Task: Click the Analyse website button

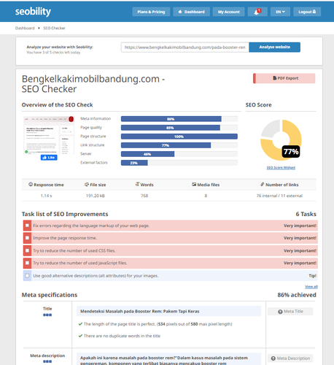Action: point(274,47)
